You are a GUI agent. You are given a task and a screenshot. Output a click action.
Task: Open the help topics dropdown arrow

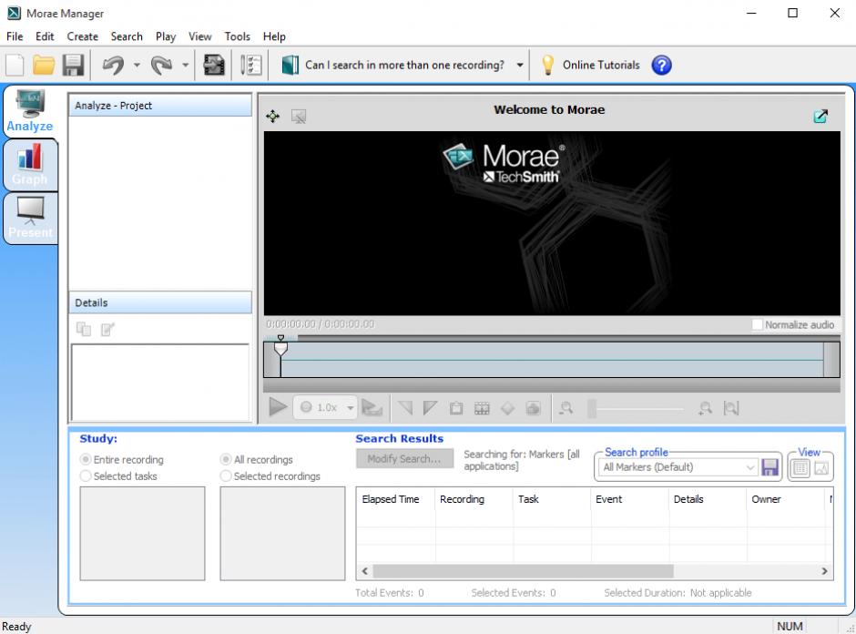[x=520, y=65]
